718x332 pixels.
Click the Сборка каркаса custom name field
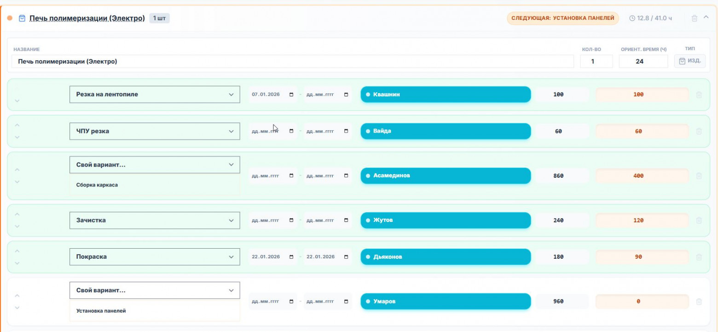[x=155, y=185]
